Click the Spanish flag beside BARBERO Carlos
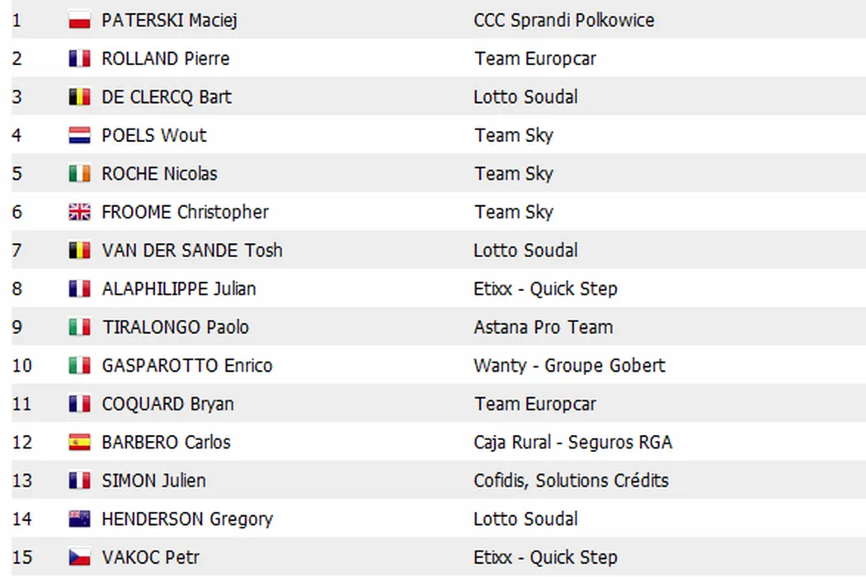 [x=79, y=443]
